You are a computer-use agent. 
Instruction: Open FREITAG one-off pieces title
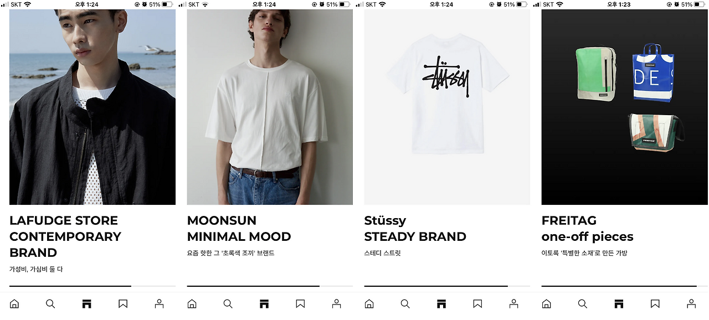coord(587,229)
